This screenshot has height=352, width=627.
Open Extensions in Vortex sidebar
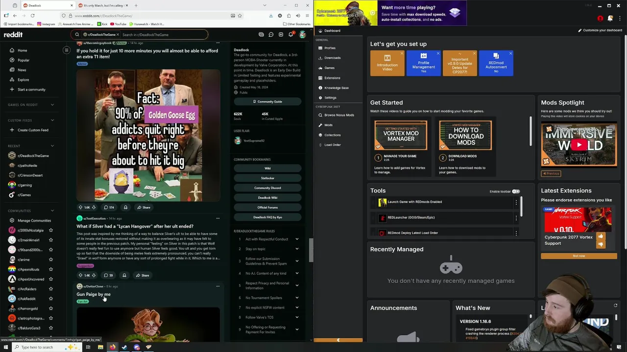[x=332, y=78]
